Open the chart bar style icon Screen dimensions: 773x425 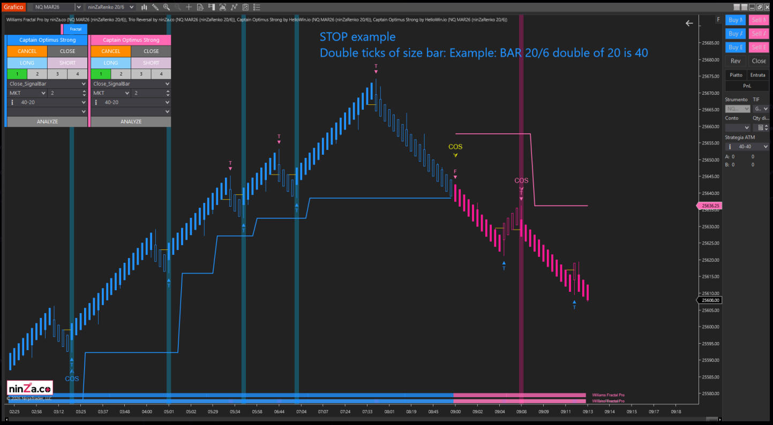tap(144, 7)
